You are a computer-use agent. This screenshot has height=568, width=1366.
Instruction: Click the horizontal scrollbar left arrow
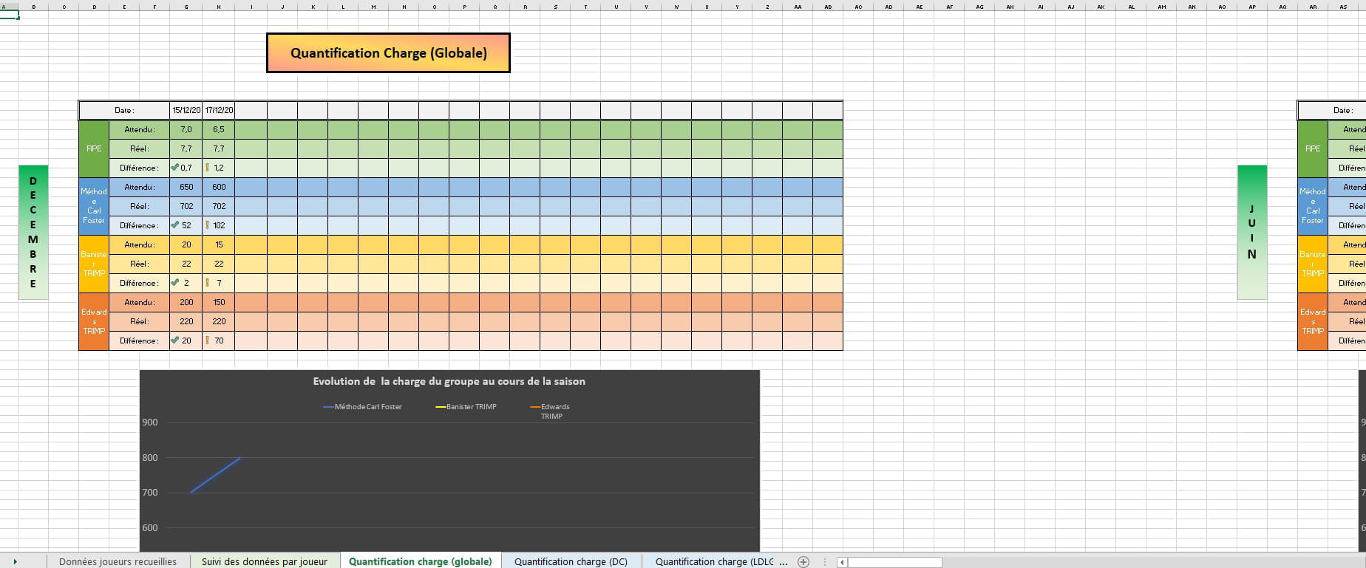pyautogui.click(x=842, y=562)
